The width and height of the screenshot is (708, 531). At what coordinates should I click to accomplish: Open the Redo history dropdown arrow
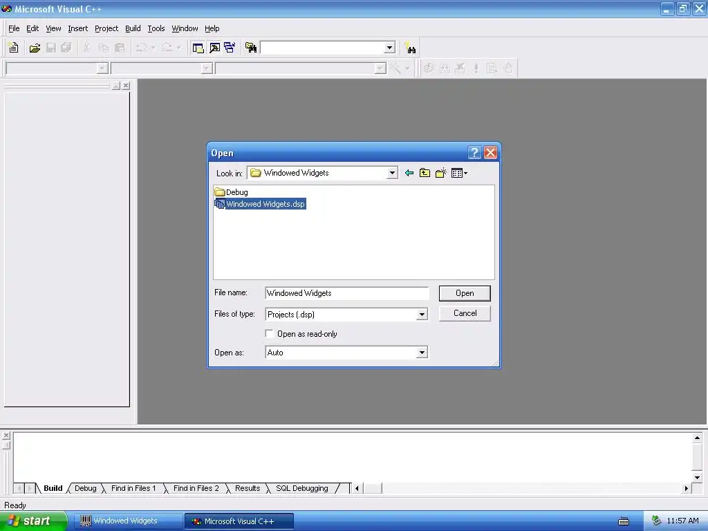(179, 48)
